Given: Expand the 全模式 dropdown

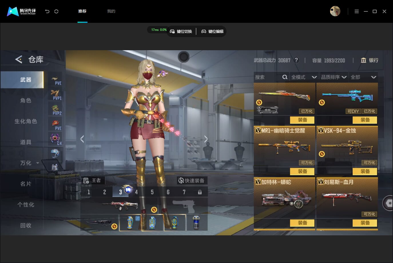Looking at the screenshot, I should pos(304,77).
